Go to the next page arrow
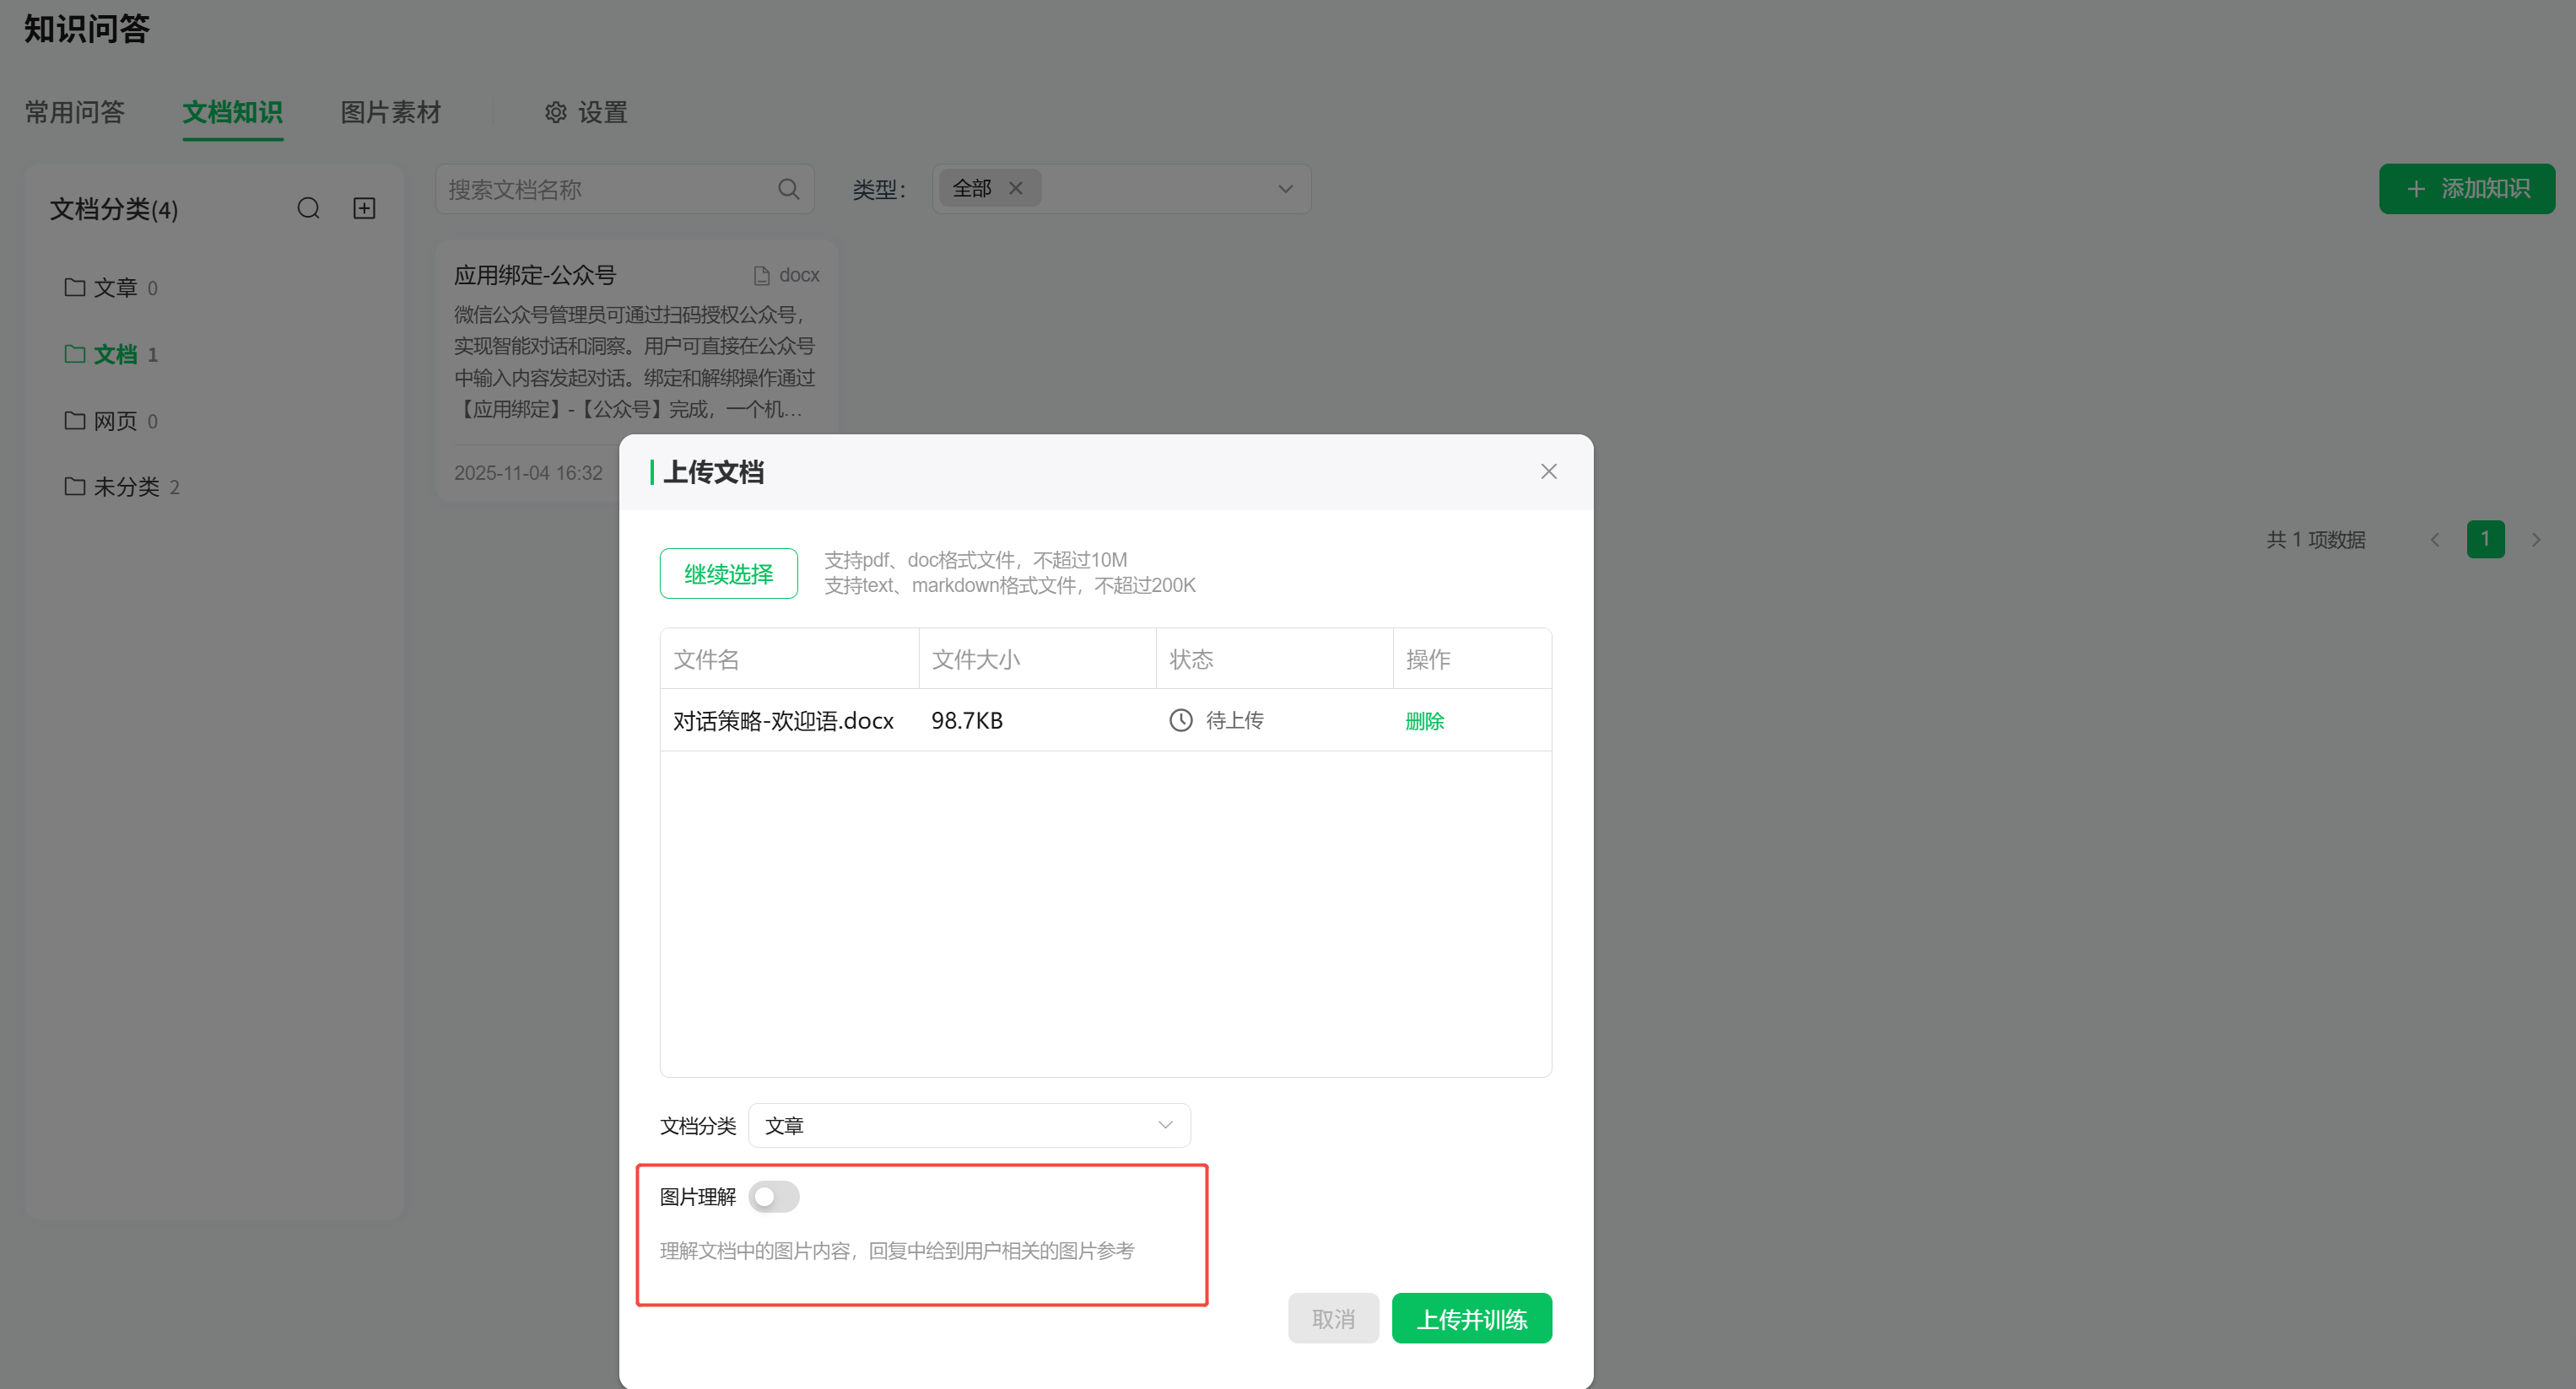Screen dimensions: 2576x1389 point(2536,540)
